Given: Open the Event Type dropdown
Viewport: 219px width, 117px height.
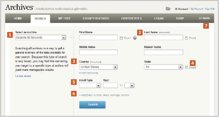Looking at the screenshot, I should pos(90,85).
